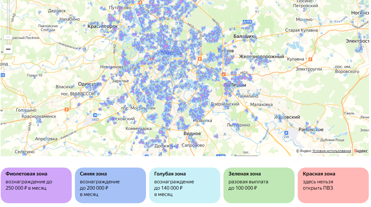Screen dimensions: 371x207
Task: Select the Синяя зона legend card
Action: click(111, 186)
